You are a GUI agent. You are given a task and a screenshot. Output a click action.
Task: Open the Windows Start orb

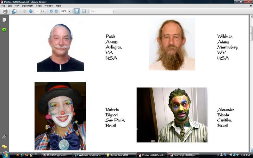tap(6, 155)
